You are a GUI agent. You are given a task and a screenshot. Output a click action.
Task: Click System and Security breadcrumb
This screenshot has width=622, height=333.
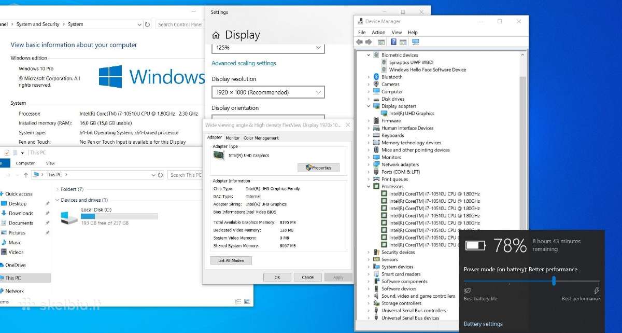[38, 24]
